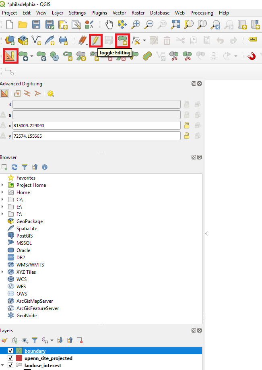Select PostGIS in the Browser
Viewport: 262px width, 370px height.
coord(24,236)
